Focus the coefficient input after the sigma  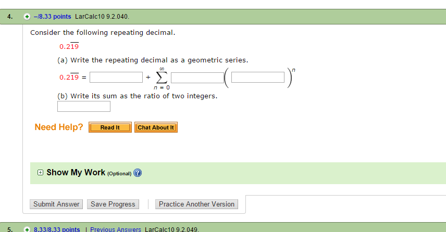click(197, 78)
